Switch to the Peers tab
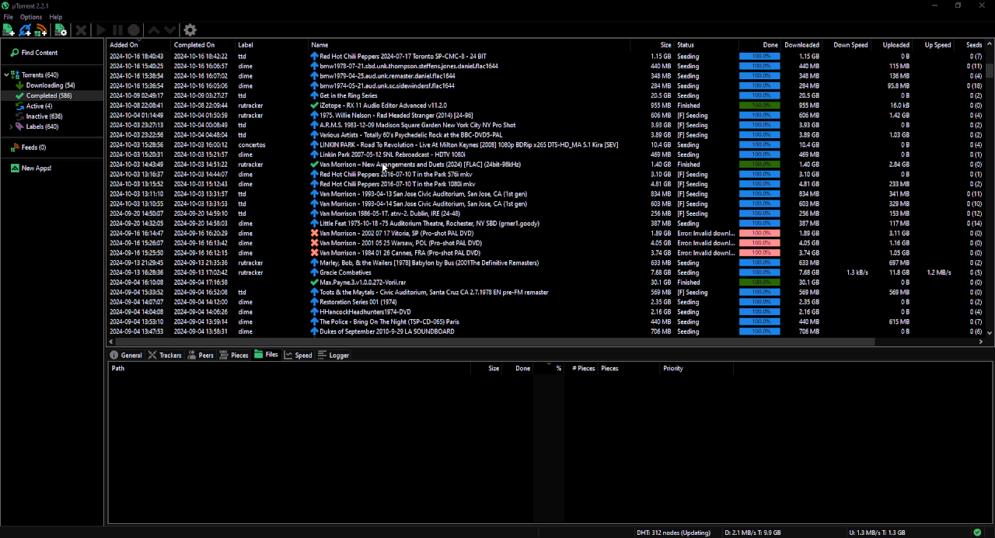This screenshot has height=538, width=995. pyautogui.click(x=201, y=356)
